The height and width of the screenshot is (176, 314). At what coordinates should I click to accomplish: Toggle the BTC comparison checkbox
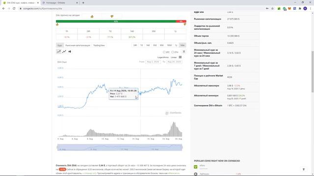[164, 52]
